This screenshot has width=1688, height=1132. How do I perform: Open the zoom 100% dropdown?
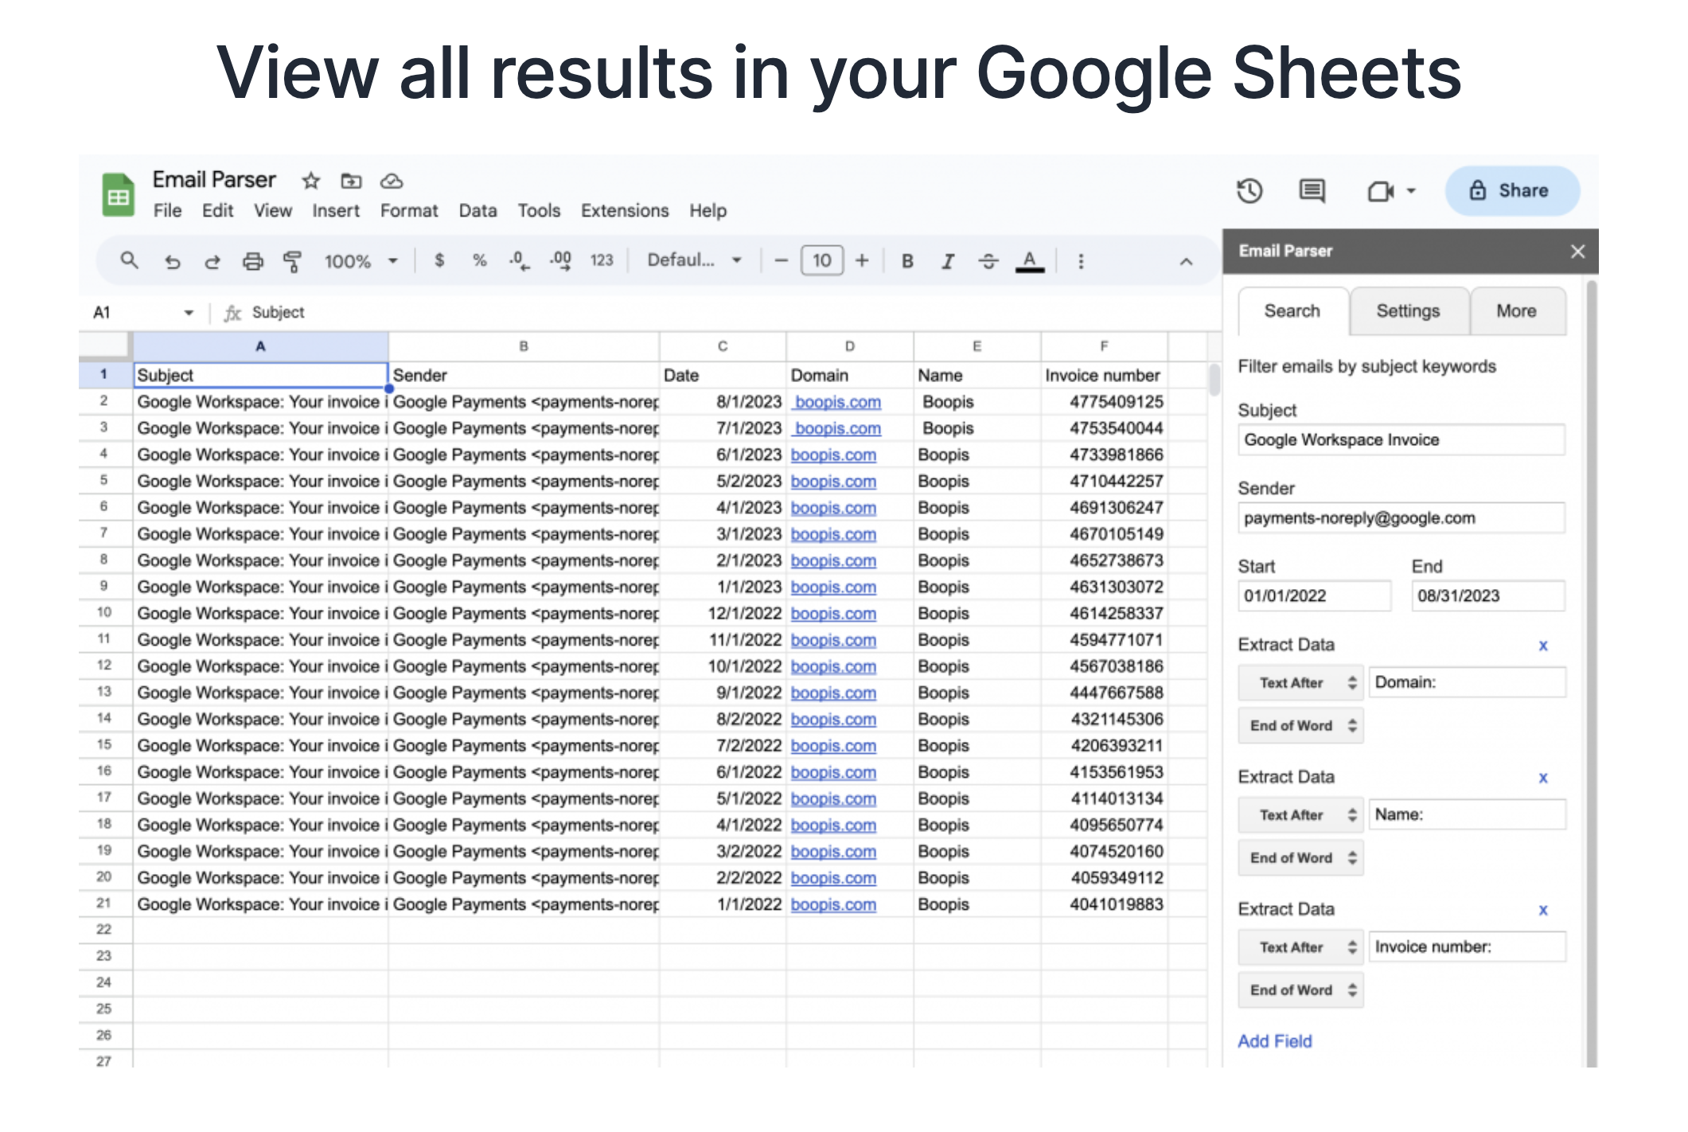pyautogui.click(x=361, y=261)
